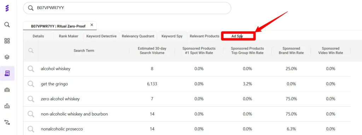This screenshot has width=362, height=135.
Task: Click the 6.3% Sponsored Brand Win Rate value
Action: pos(291,129)
